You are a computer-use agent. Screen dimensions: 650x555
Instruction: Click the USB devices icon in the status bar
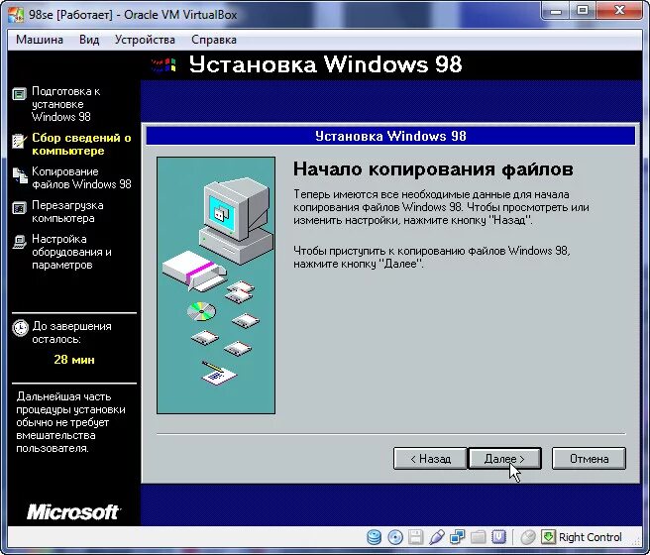click(437, 537)
